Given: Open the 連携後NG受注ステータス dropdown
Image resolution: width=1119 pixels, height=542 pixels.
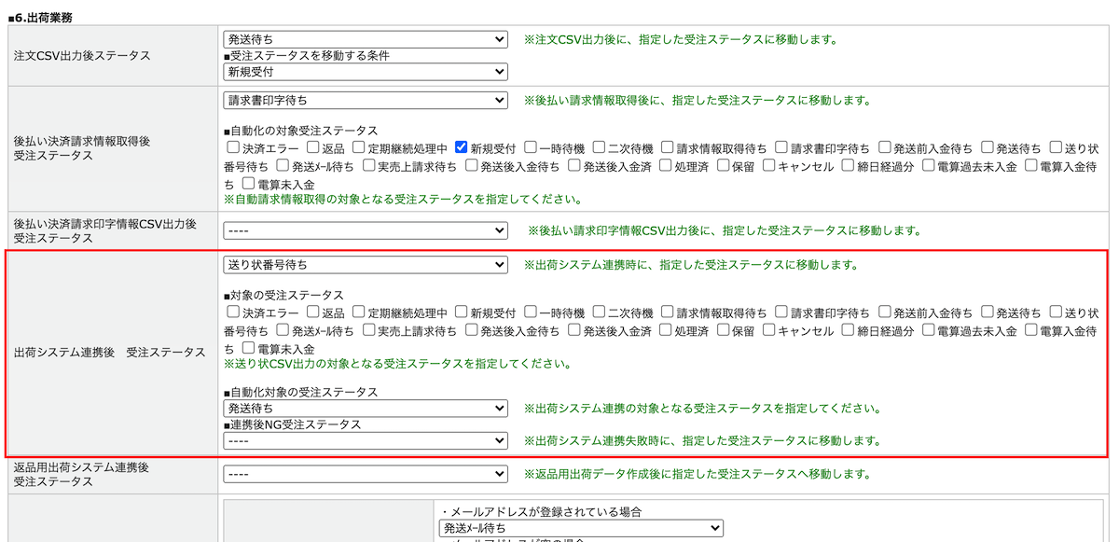Looking at the screenshot, I should point(366,440).
